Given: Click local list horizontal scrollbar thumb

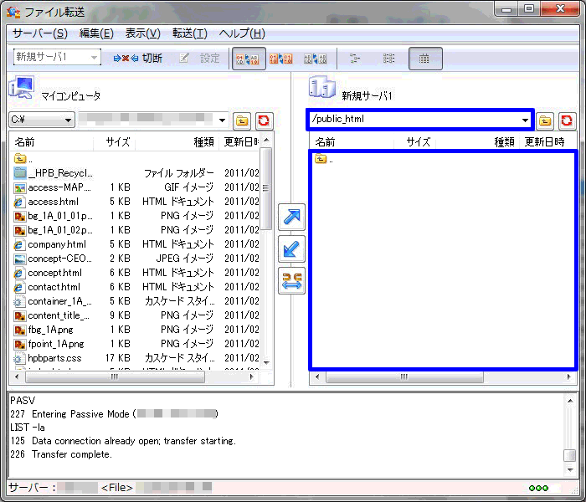Looking at the screenshot, I should (116, 376).
